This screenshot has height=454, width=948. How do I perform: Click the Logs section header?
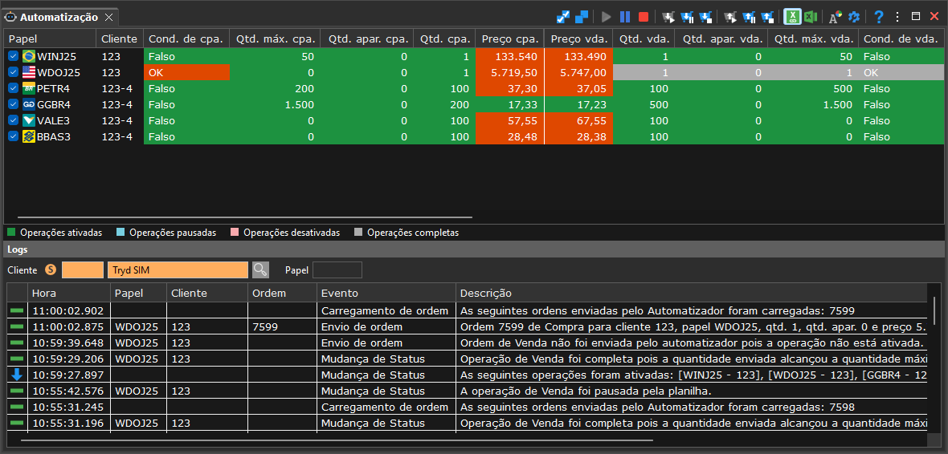point(474,249)
